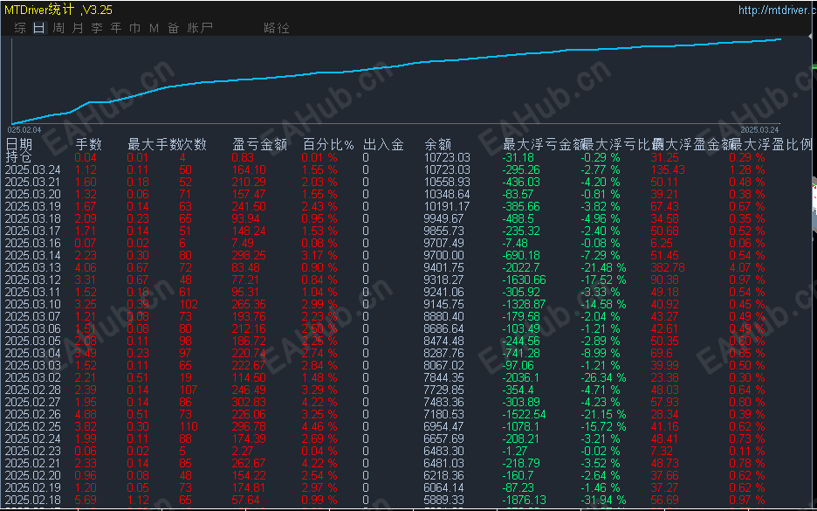
Task: Switch to the 综 summary tab
Action: 20,28
